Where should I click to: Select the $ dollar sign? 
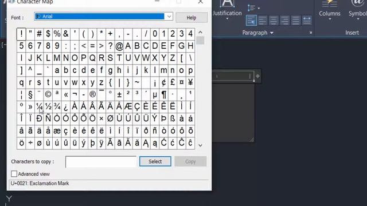(x=48, y=34)
